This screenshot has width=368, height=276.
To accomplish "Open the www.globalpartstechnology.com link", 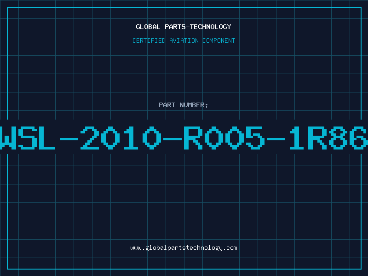I will (x=184, y=248).
